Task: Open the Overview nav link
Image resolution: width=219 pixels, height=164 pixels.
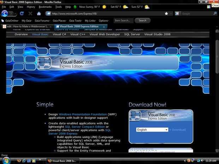Action: tap(21, 35)
